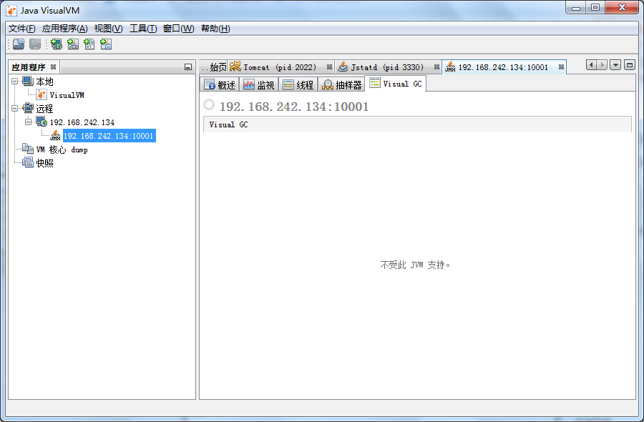Select the 远程 tree item
644x422 pixels.
pyautogui.click(x=44, y=109)
